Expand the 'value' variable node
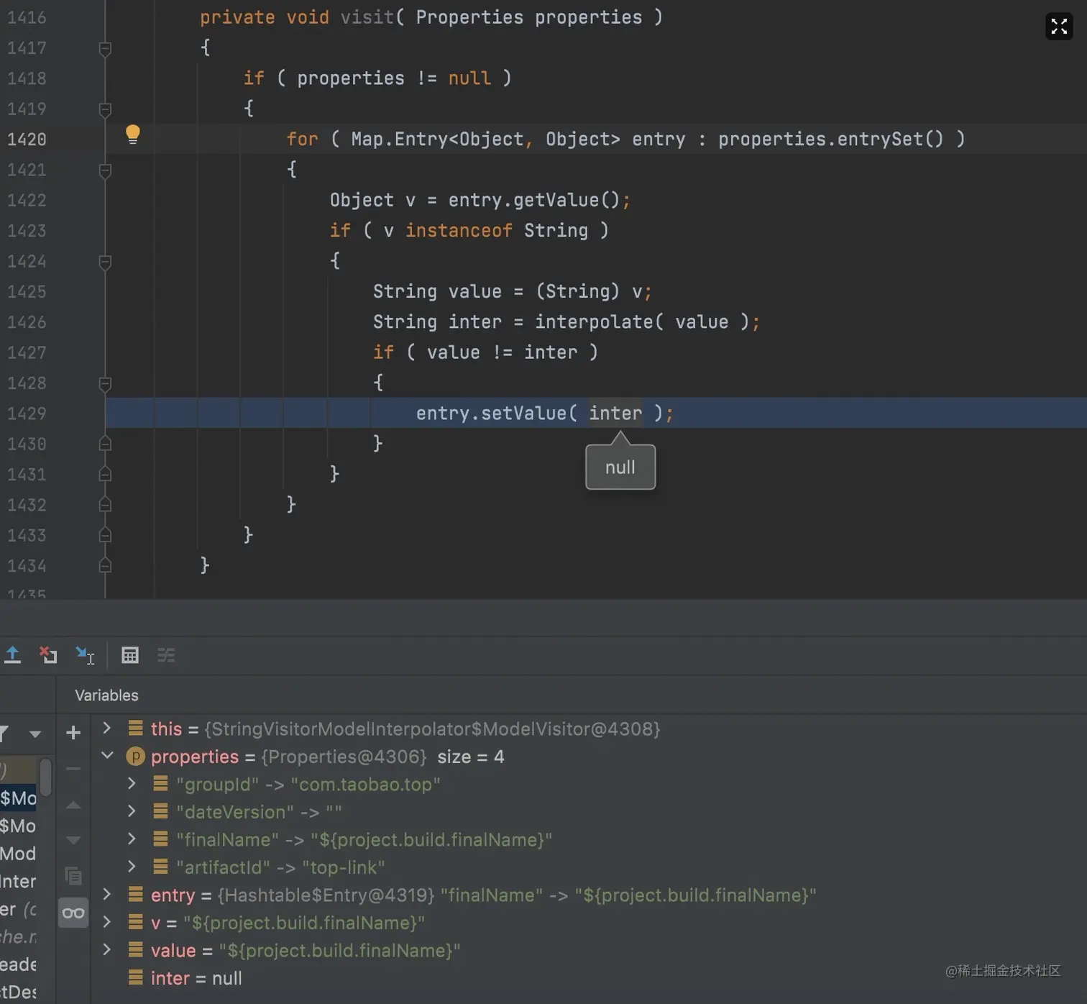1087x1004 pixels. click(x=106, y=949)
